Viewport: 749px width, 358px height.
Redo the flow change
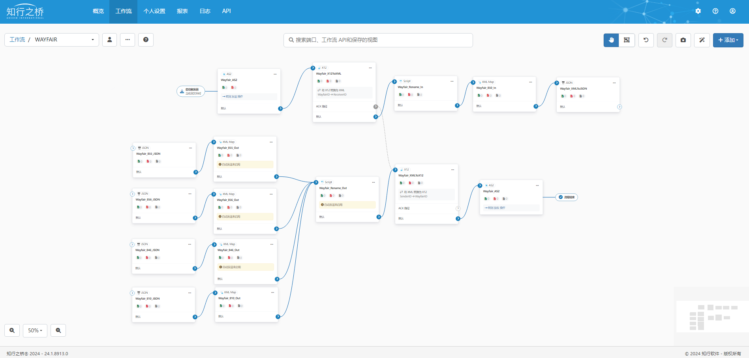coord(665,40)
